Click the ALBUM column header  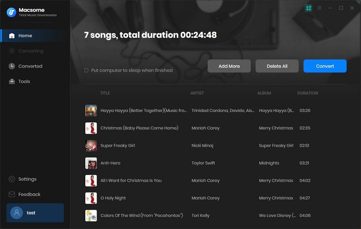coord(264,93)
